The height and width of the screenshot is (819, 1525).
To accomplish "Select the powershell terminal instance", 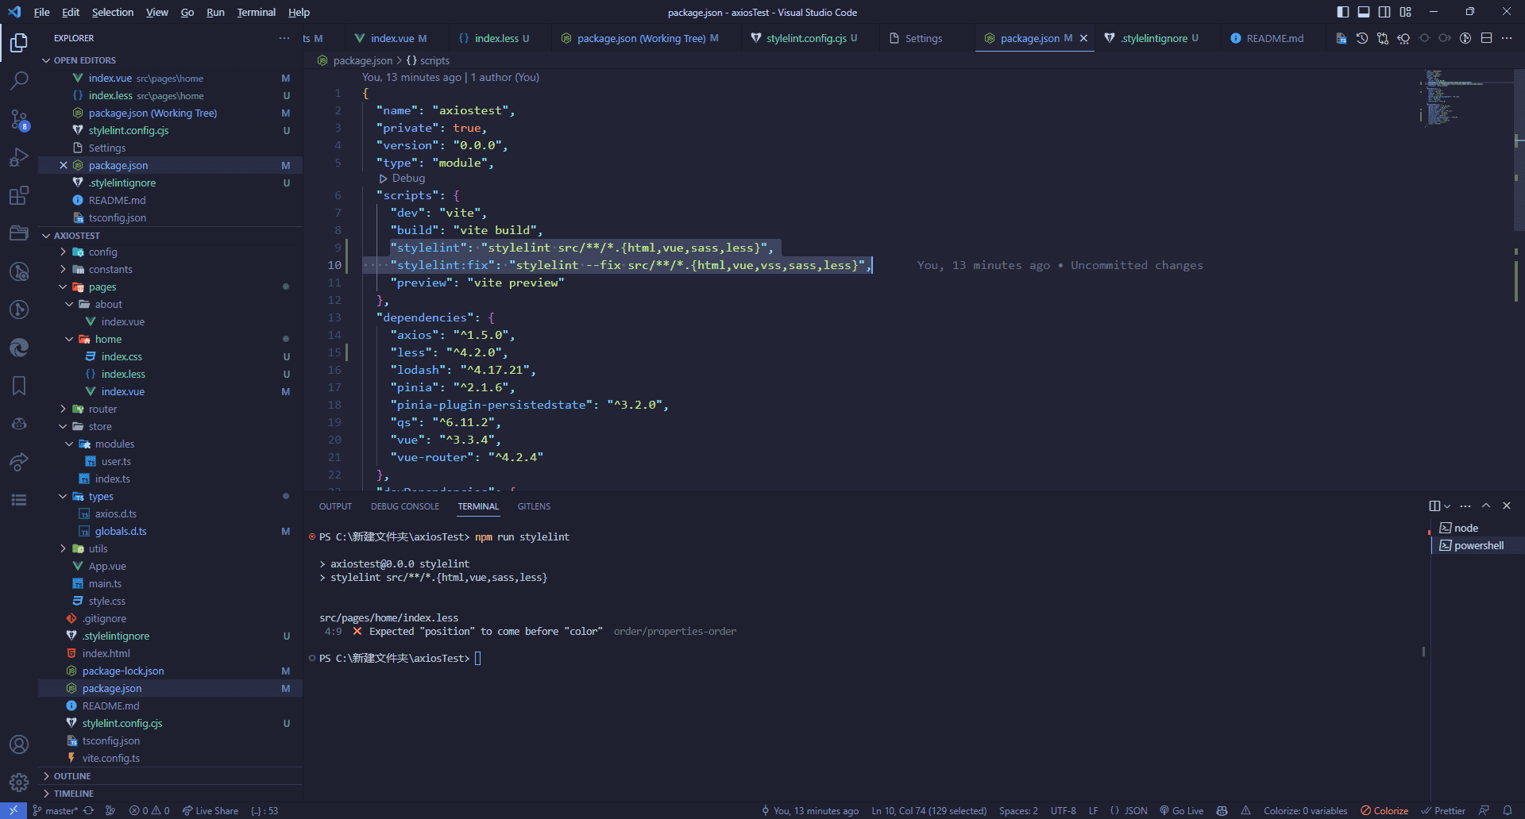I will pyautogui.click(x=1478, y=545).
